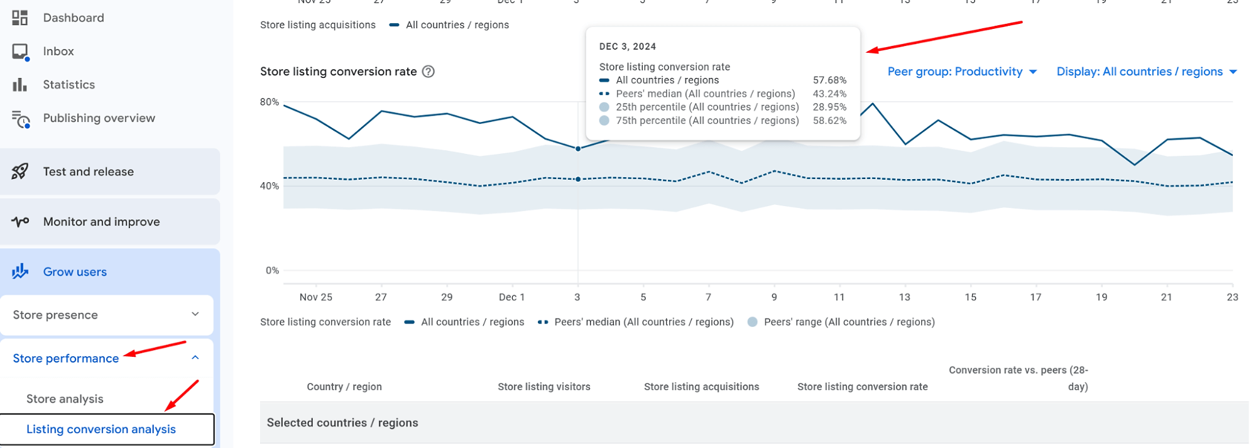Image resolution: width=1256 pixels, height=448 pixels.
Task: Sort by Store listing visitors column header
Action: (544, 387)
